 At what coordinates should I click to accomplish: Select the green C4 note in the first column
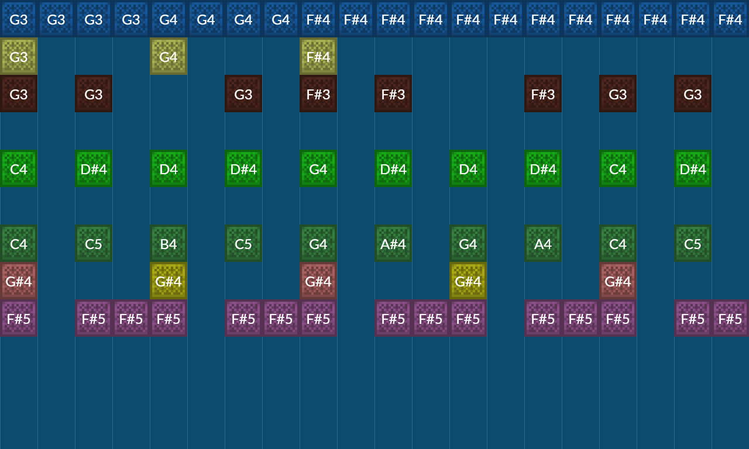pyautogui.click(x=19, y=169)
